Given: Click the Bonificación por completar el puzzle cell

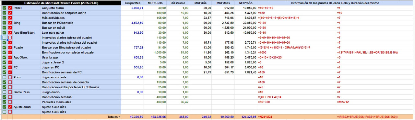Looking at the screenshot, I should [x=81, y=52].
